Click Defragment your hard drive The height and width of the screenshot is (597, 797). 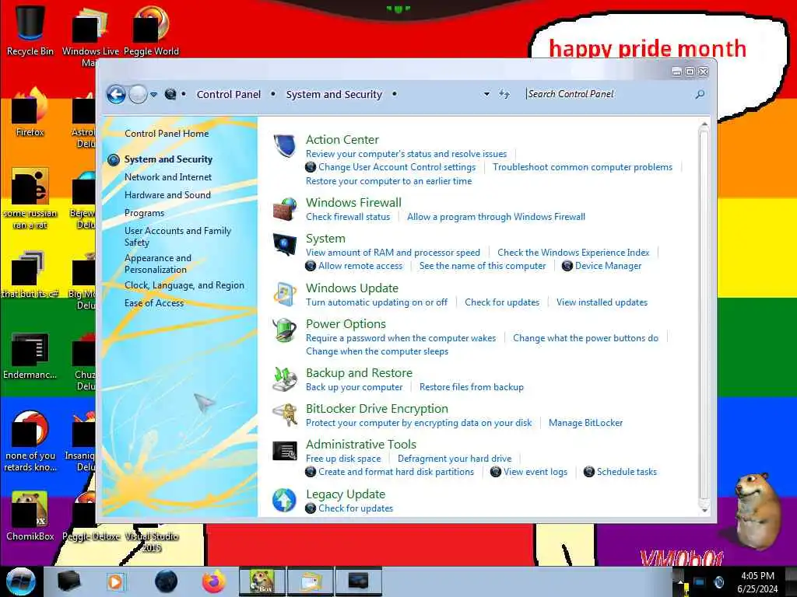click(455, 459)
